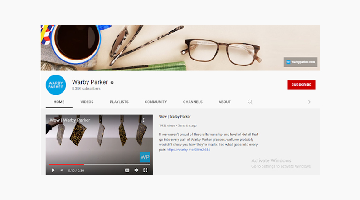The image size is (360, 200).
Task: Click the Warby Parker channel name
Action: 90,82
